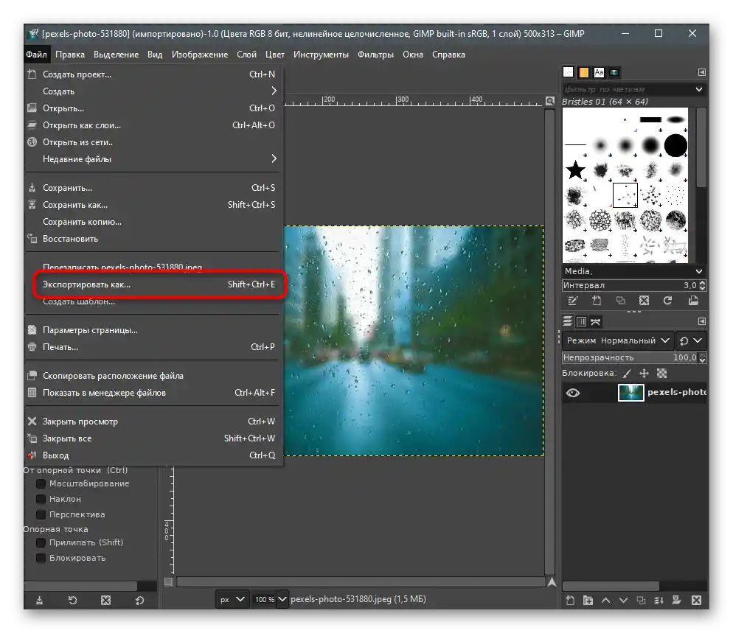Create a new layer group
This screenshot has height=633, width=733.
[588, 601]
